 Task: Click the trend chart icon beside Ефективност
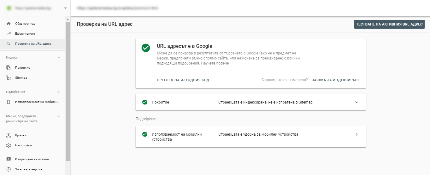(9, 34)
